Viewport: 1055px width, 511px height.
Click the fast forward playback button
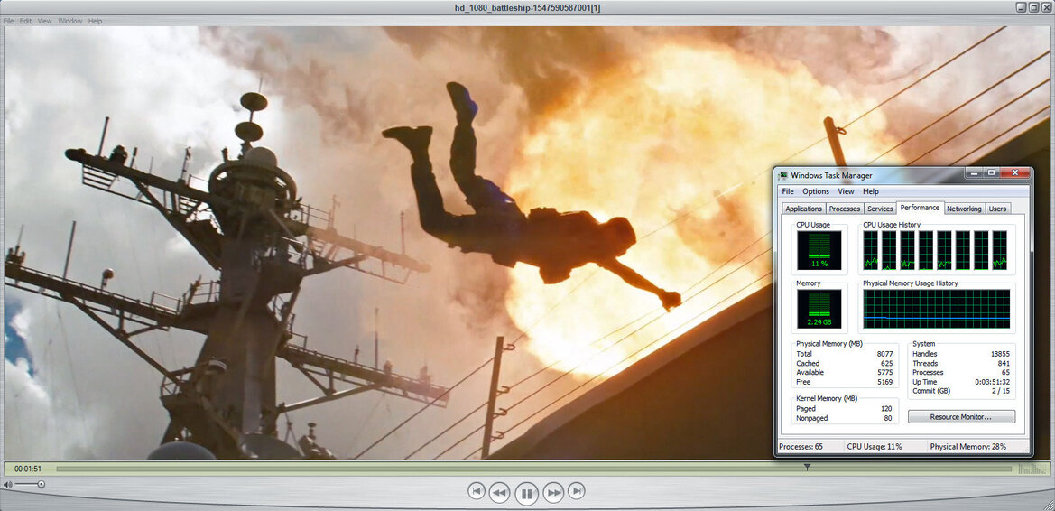pos(553,493)
